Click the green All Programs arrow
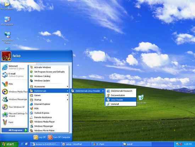This screenshot has width=195, height=147. pyautogui.click(x=26, y=130)
